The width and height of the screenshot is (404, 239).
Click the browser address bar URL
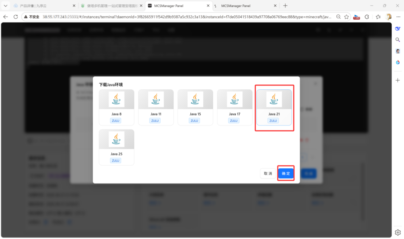click(x=187, y=17)
